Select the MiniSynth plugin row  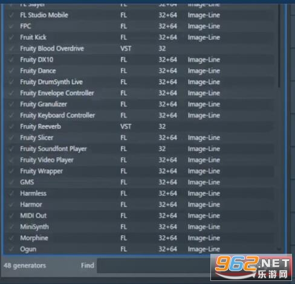140,227
